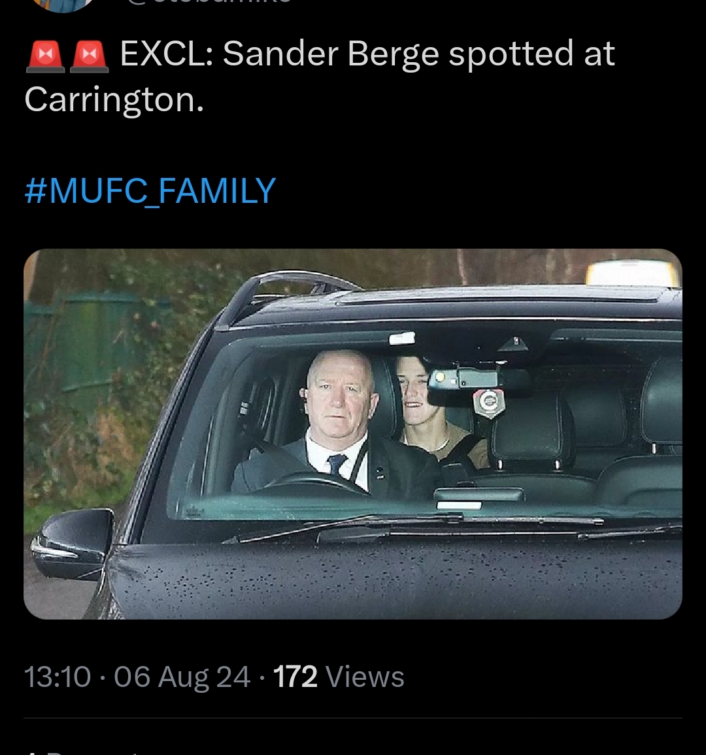
Task: Open the attached car photo
Action: coord(353,434)
